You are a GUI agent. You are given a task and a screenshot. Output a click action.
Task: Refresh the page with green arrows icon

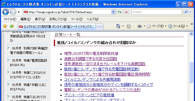click(x=120, y=12)
